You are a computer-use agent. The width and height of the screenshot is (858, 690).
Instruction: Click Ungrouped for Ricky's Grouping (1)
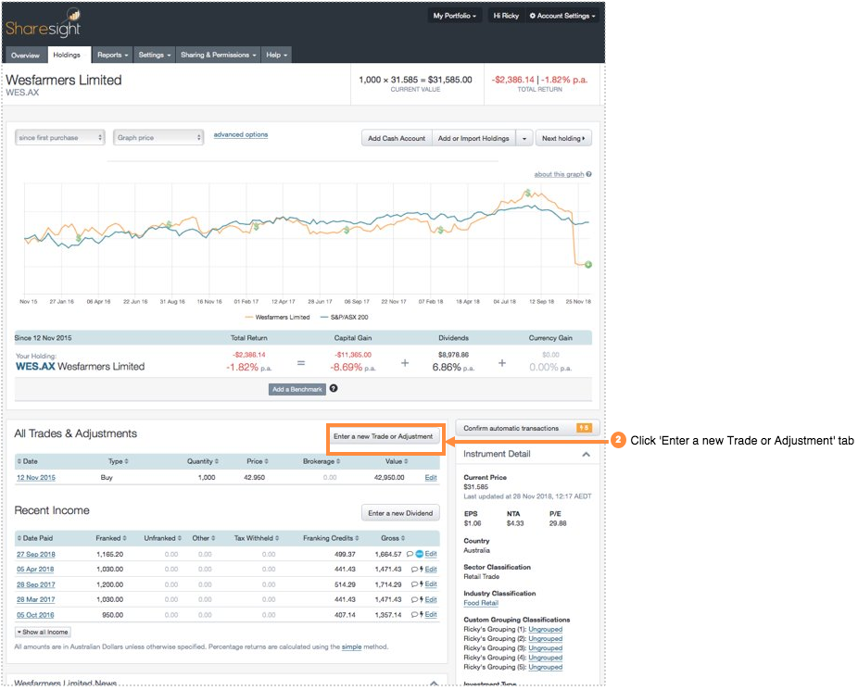[x=546, y=629]
